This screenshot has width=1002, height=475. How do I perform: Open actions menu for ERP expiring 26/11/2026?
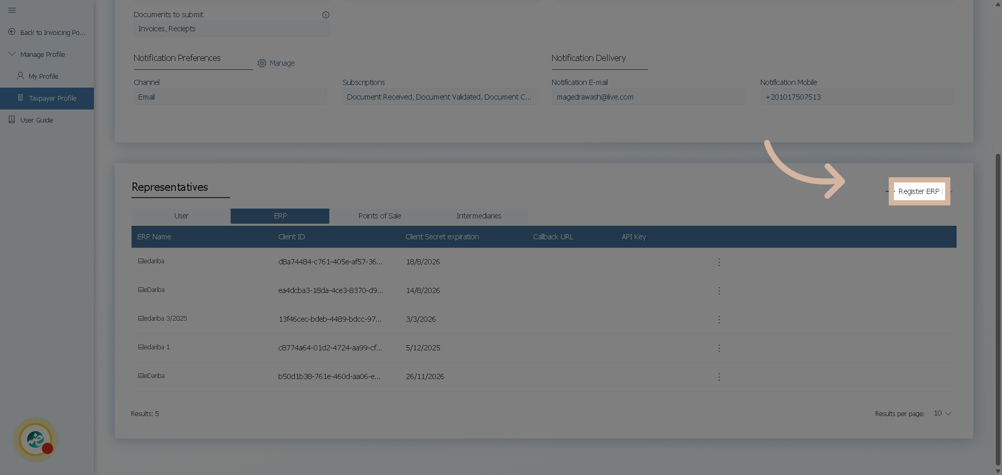point(719,376)
